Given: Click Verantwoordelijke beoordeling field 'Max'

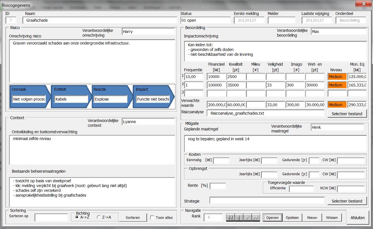Looking at the screenshot, I should click(339, 32).
